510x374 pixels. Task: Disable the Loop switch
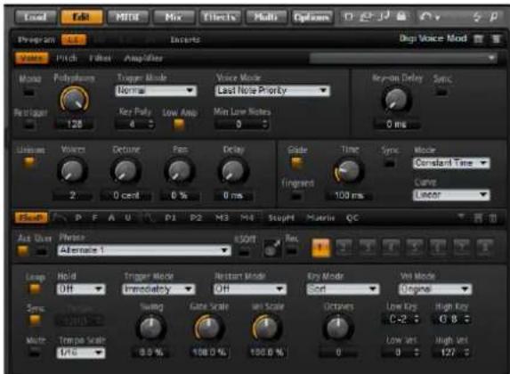point(34,289)
